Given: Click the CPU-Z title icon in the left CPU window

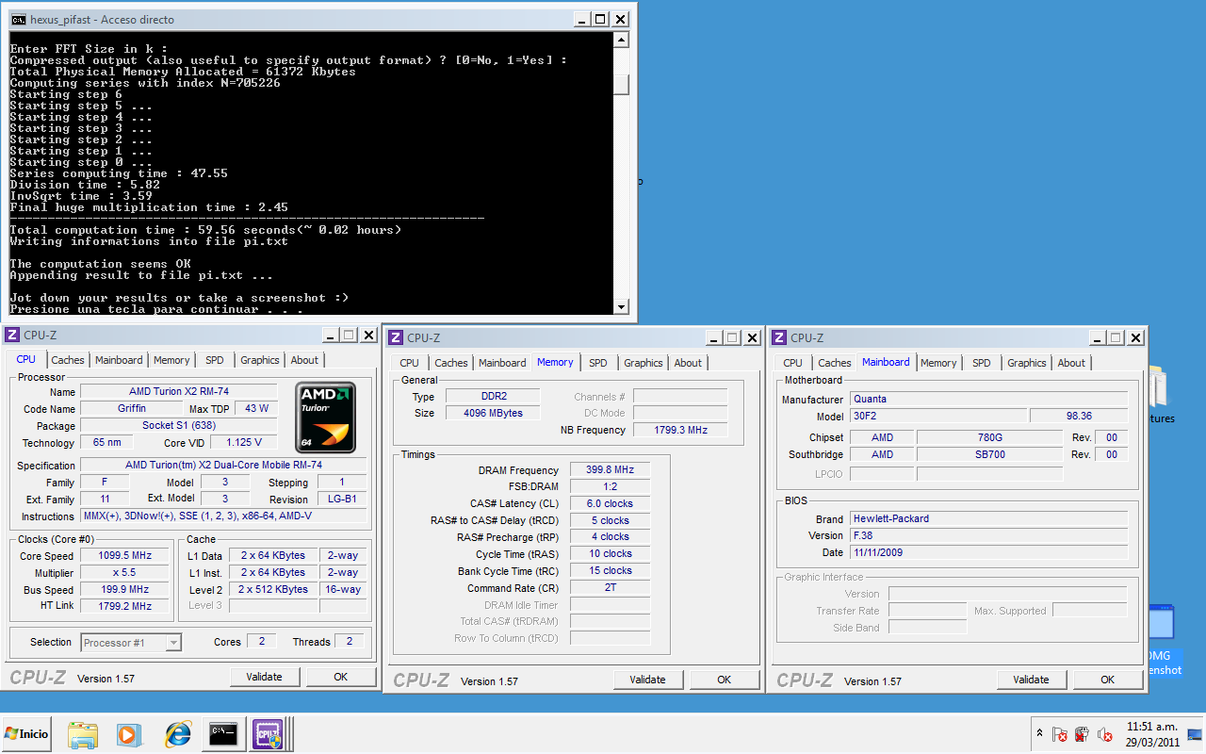Looking at the screenshot, I should click(x=13, y=335).
